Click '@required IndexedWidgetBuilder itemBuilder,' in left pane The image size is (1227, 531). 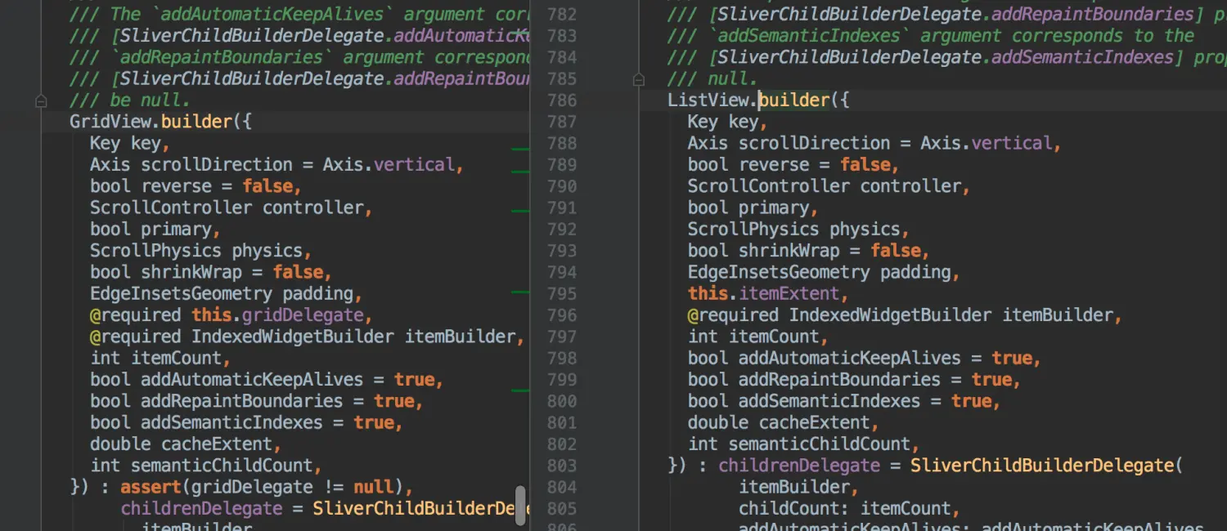point(308,337)
